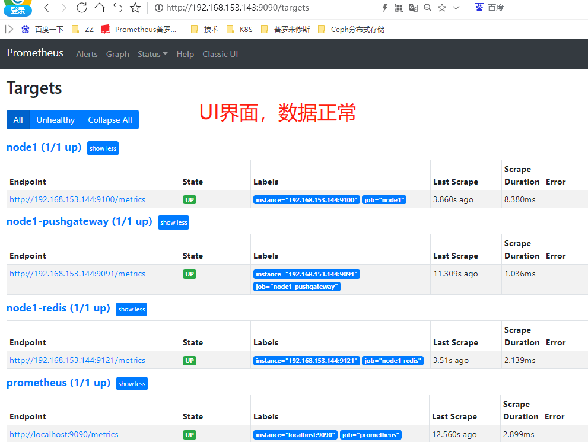Image resolution: width=588 pixels, height=442 pixels.
Task: Open the Graph nav item
Action: [x=117, y=54]
